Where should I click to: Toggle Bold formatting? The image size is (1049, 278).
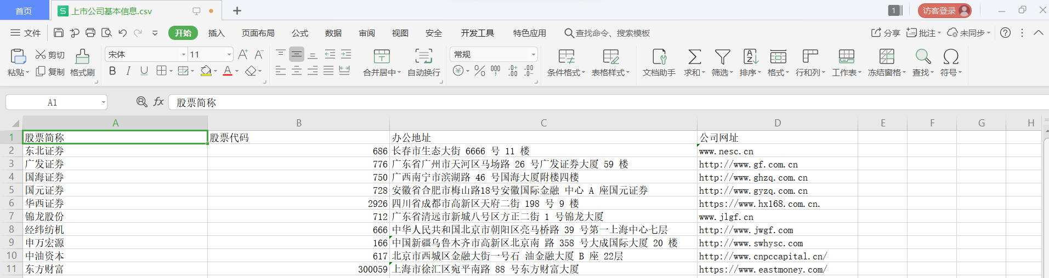click(112, 71)
